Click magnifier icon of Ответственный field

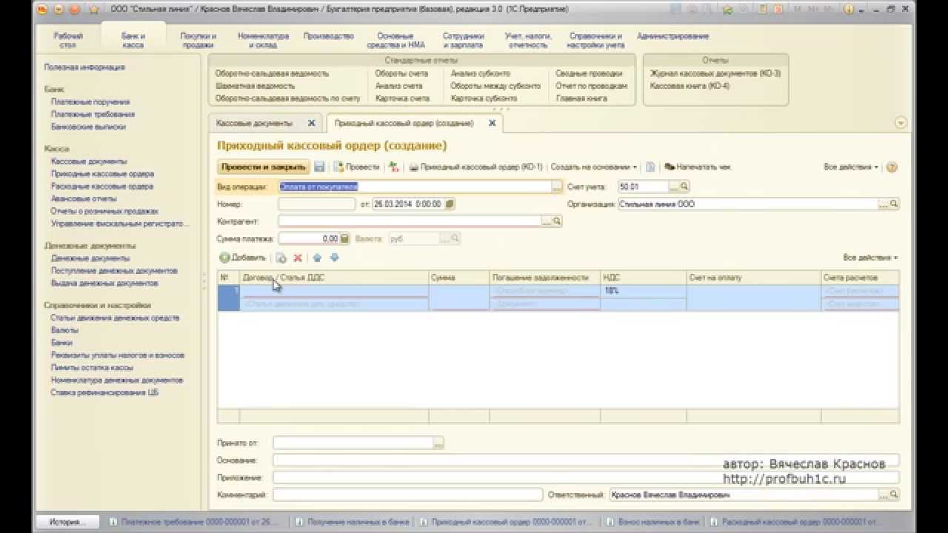click(894, 495)
